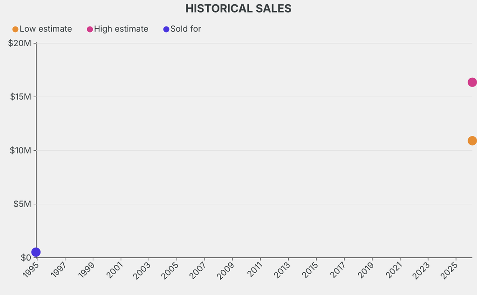Click the $5M y-axis label

(21, 204)
